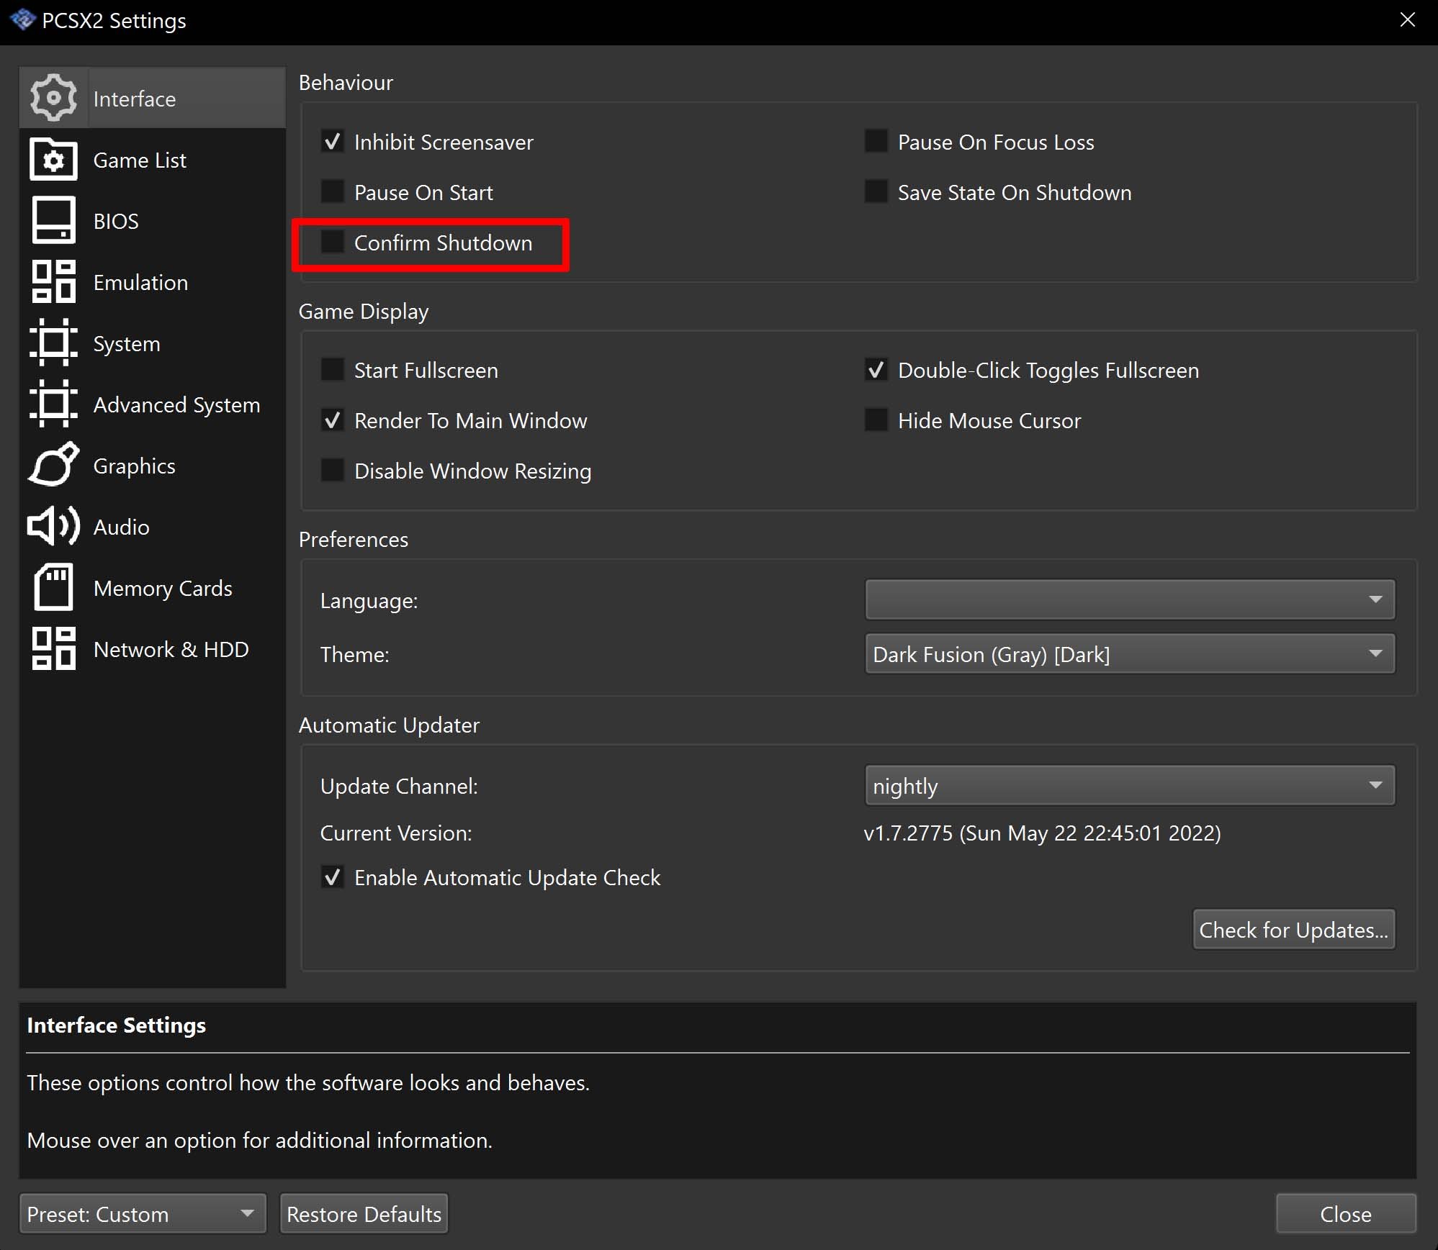
Task: Click the Audio speaker icon
Action: (x=53, y=526)
